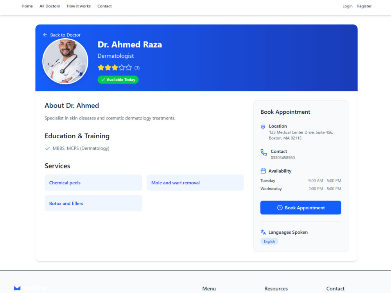Click the About Dr. Ahmed heading
The height and width of the screenshot is (293, 391).
72,105
